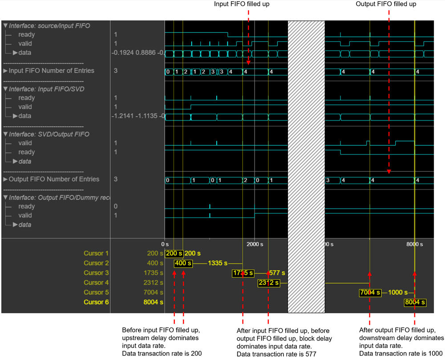Expand data signal under Input FIFO/SVD

coord(15,116)
